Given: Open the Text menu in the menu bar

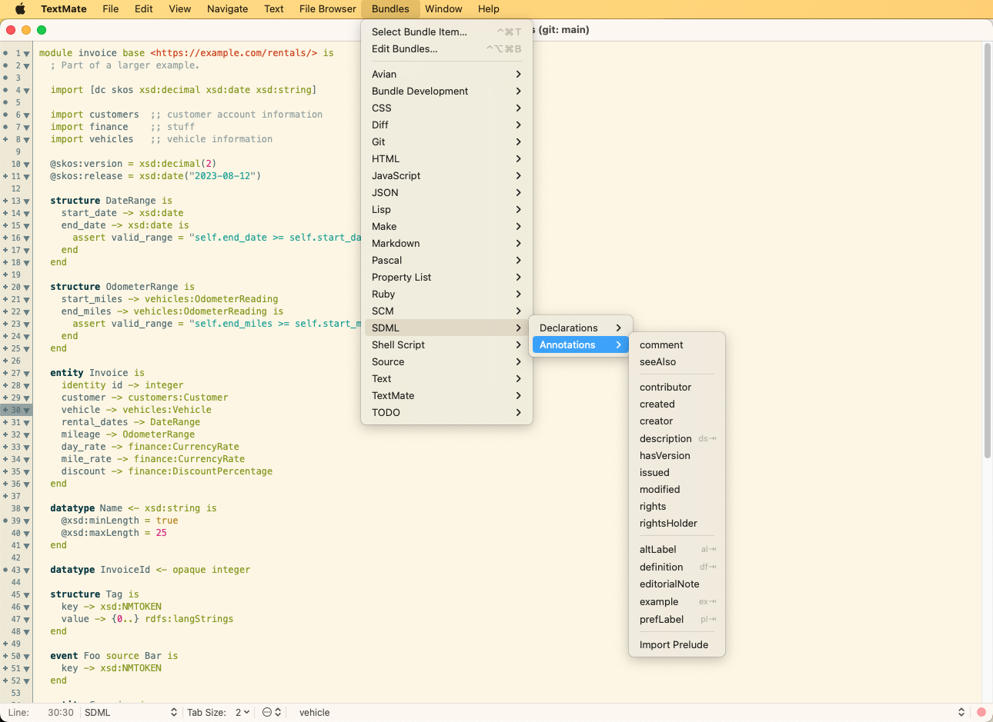Looking at the screenshot, I should 274,8.
